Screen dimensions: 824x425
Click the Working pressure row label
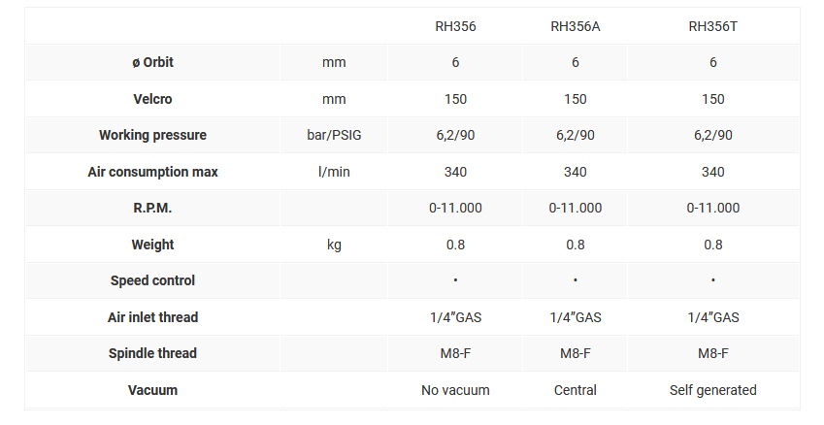point(152,135)
